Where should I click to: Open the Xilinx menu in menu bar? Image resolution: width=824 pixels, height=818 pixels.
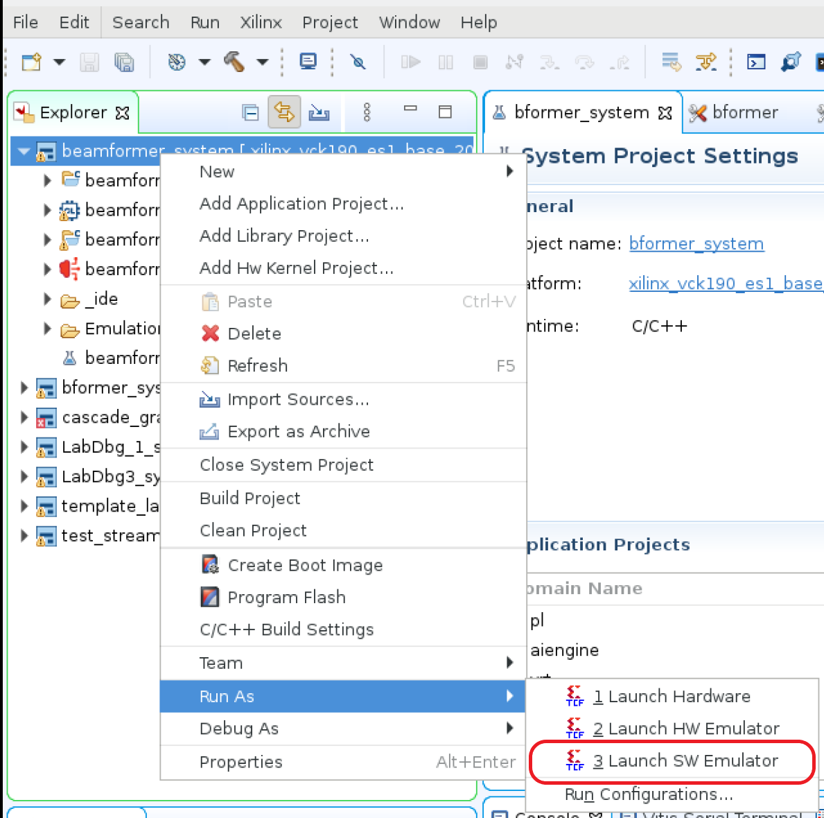tap(261, 22)
